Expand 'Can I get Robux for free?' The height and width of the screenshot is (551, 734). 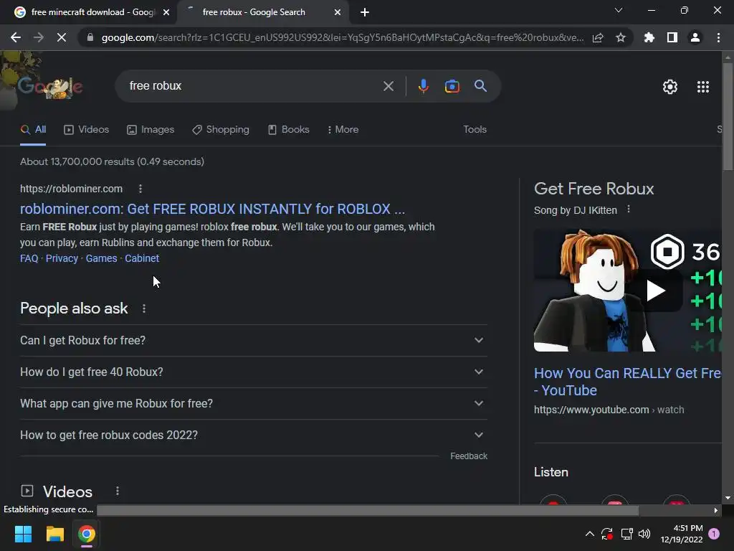(x=253, y=340)
